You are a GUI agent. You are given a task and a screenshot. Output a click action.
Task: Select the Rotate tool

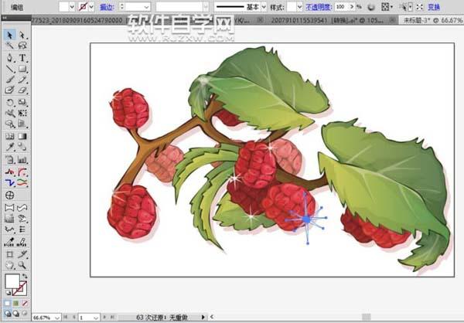[x=9, y=102]
